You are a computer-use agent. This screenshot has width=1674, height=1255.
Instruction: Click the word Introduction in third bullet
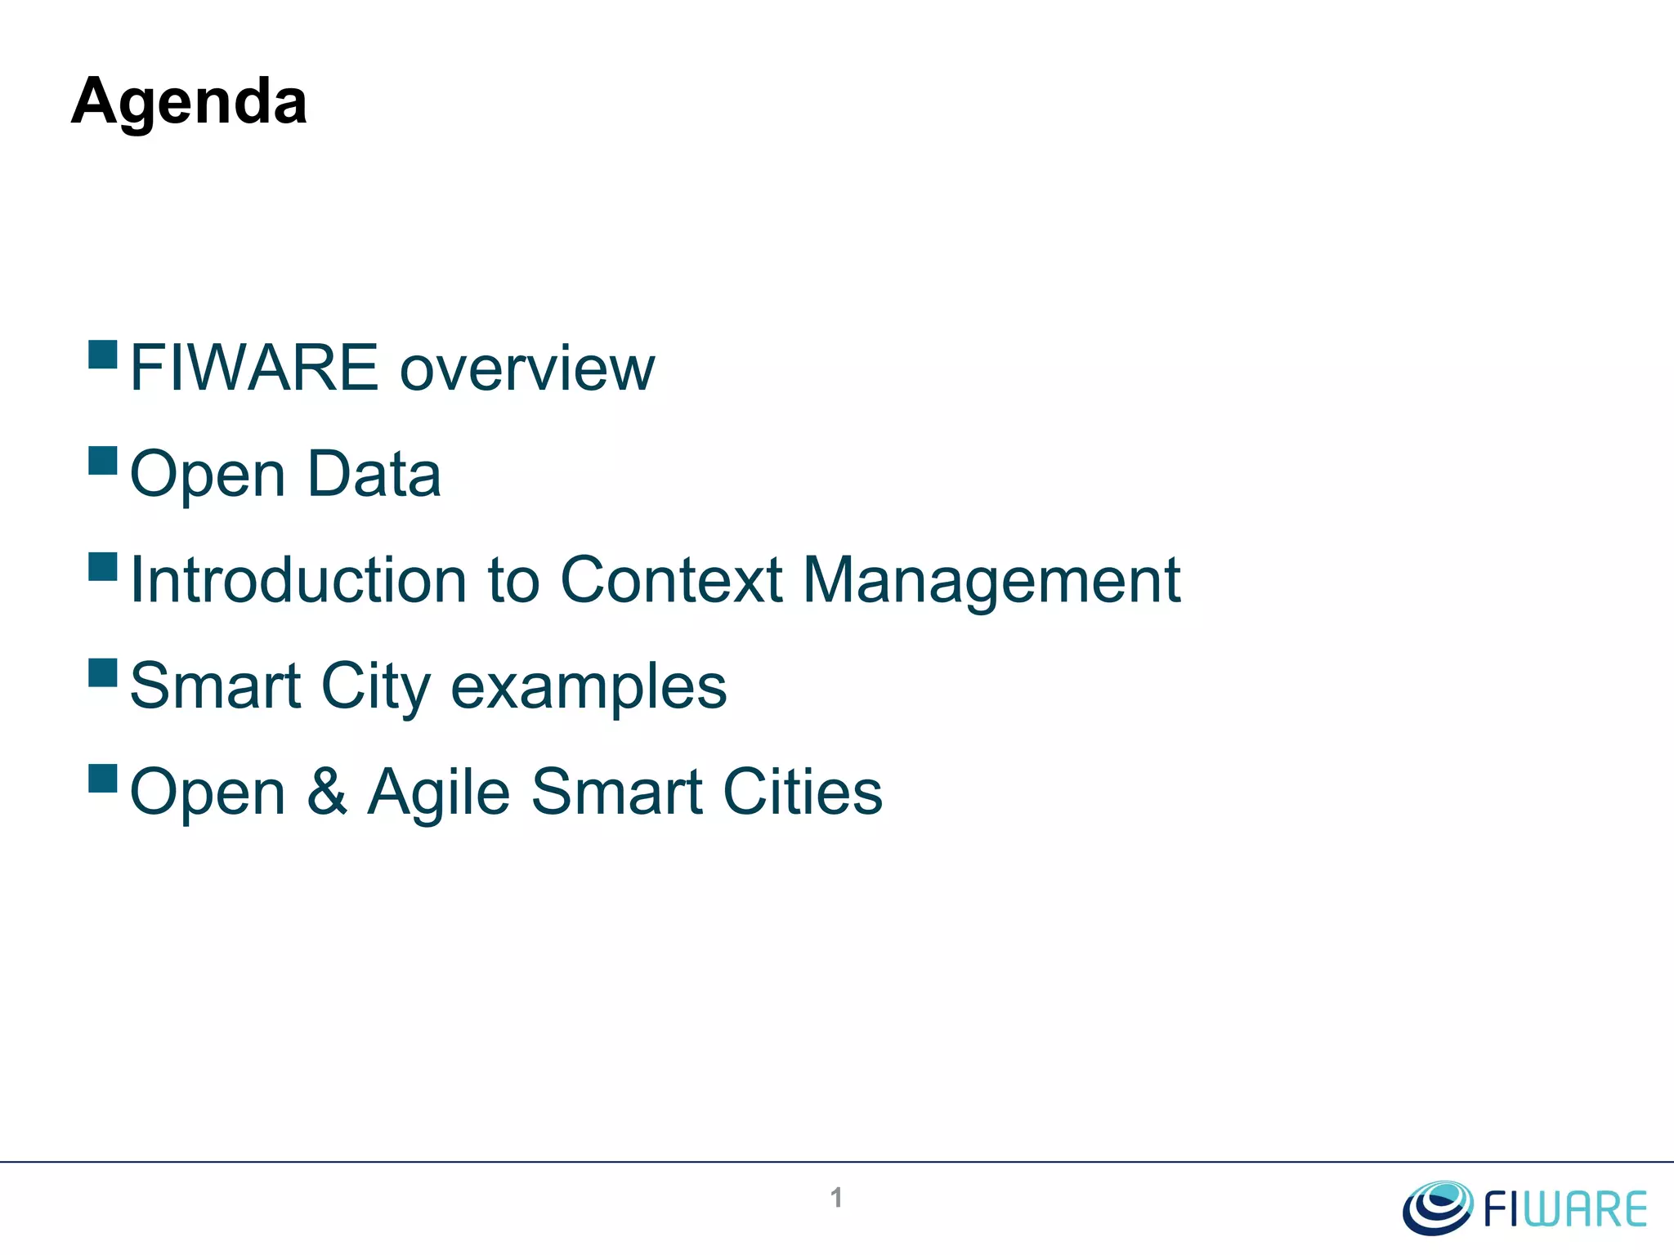click(x=298, y=580)
